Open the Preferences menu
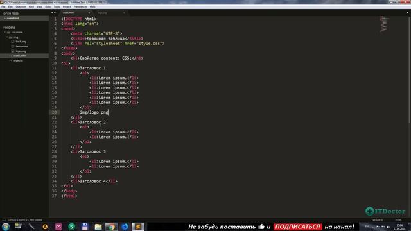Screen dimensions: 411x231 [x=80, y=7]
